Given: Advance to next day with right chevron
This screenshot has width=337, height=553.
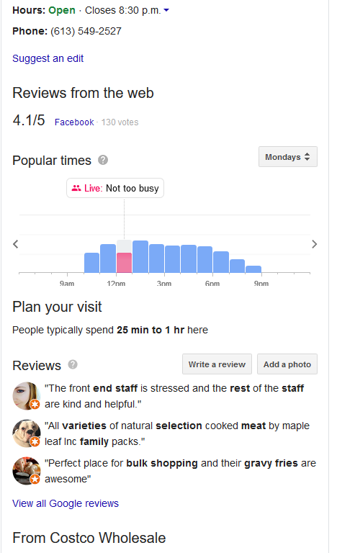Looking at the screenshot, I should tap(315, 244).
